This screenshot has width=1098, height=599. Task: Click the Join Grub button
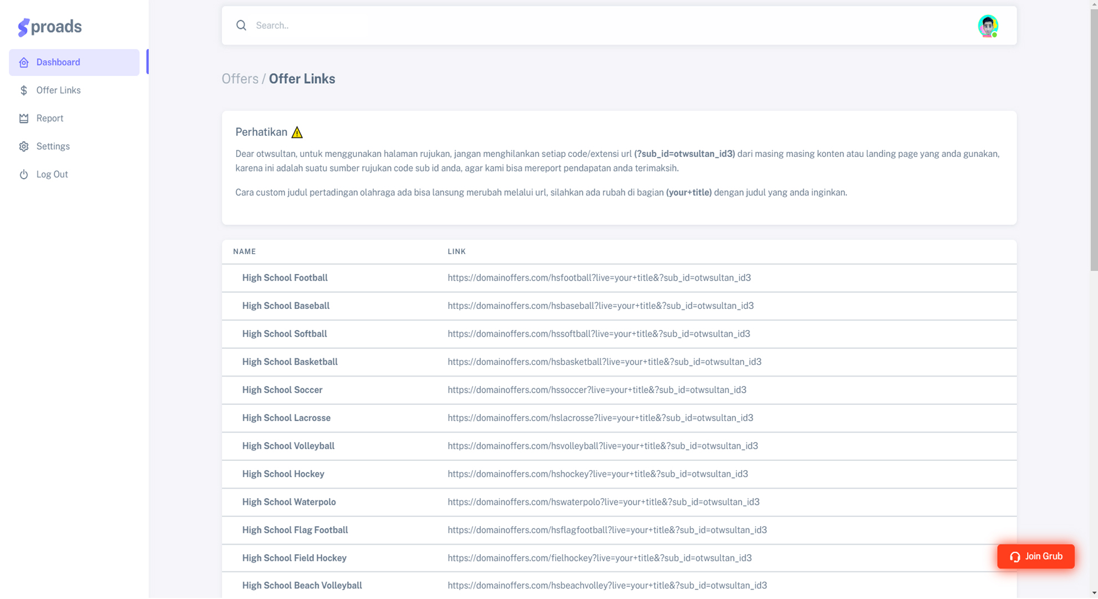pyautogui.click(x=1035, y=556)
